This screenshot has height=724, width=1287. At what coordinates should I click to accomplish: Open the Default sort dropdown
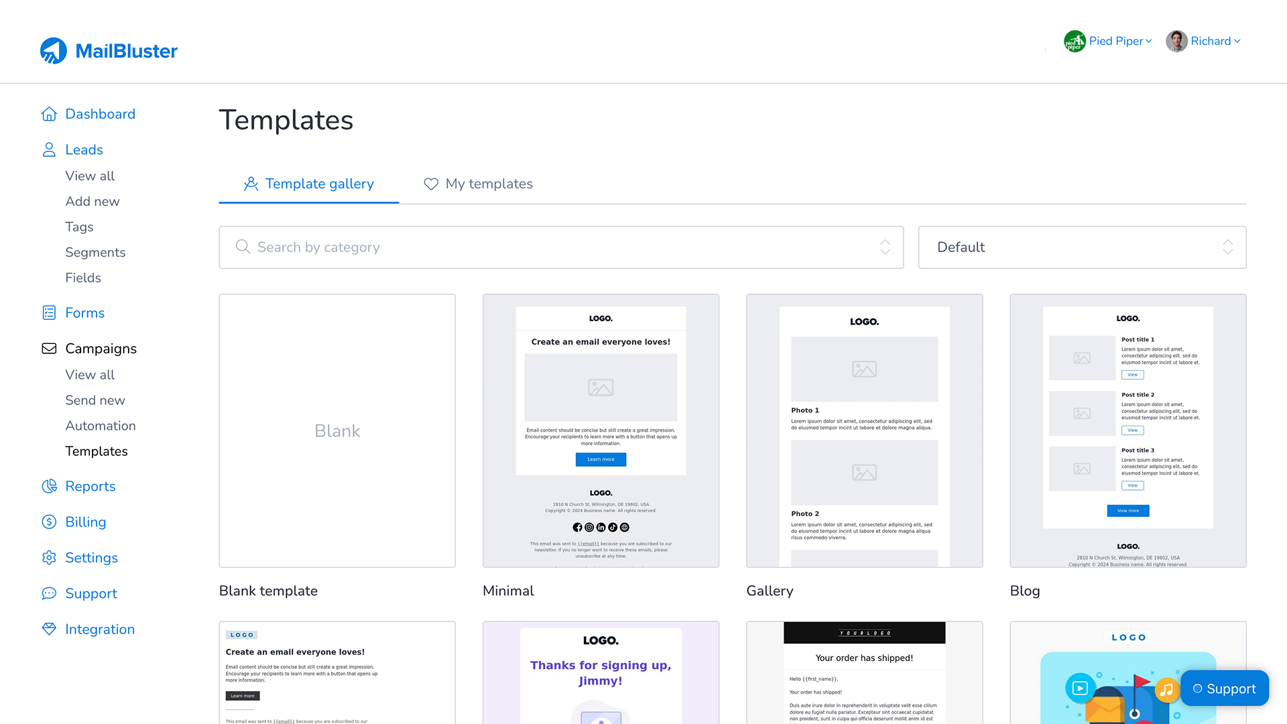(1081, 247)
